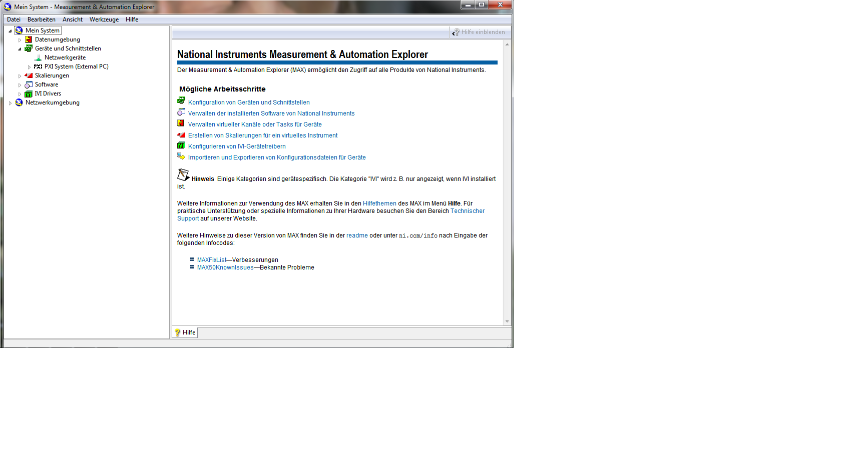Expand the Datenumgebung node
The height and width of the screenshot is (459, 852).
(x=20, y=40)
